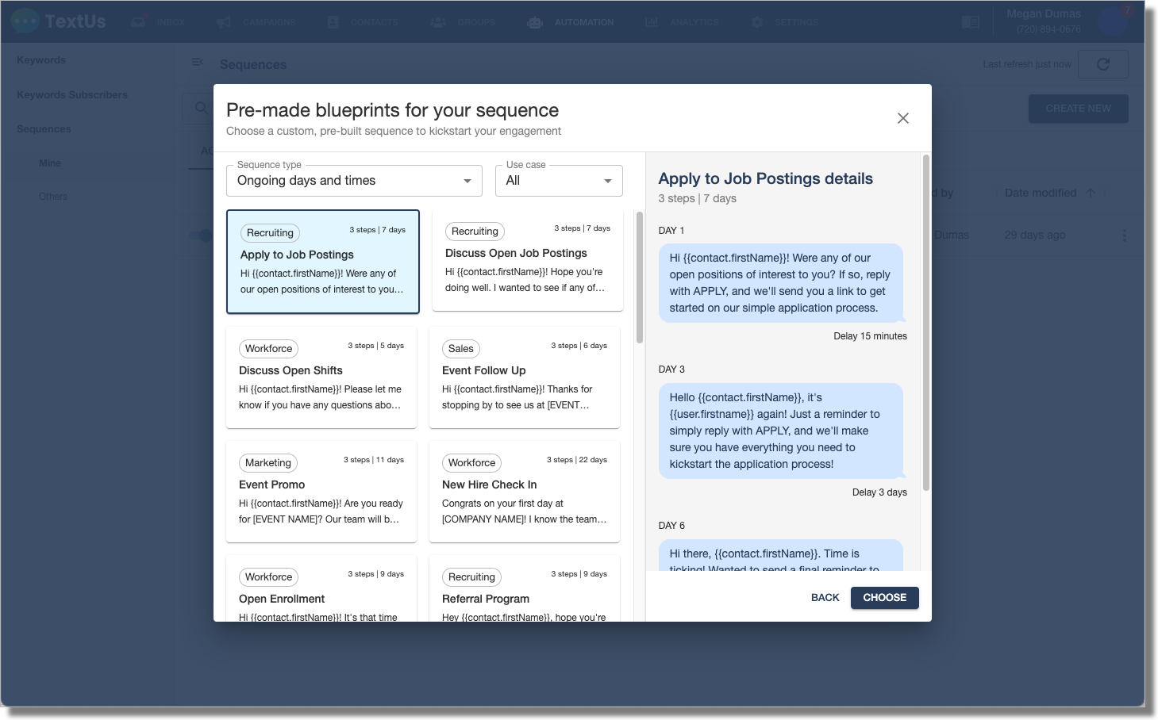1158x720 pixels.
Task: Switch to Others under Sequences
Action: (x=52, y=196)
